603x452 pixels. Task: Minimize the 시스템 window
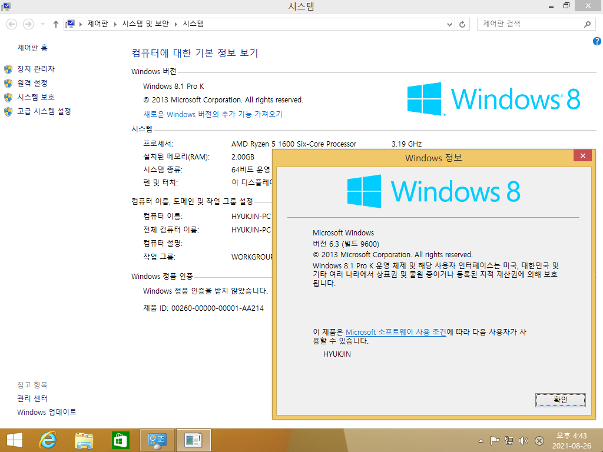[551, 6]
